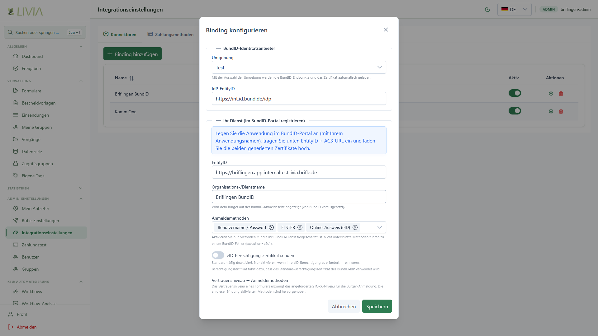Click the Organisations-/Dienstname input field

[299, 197]
